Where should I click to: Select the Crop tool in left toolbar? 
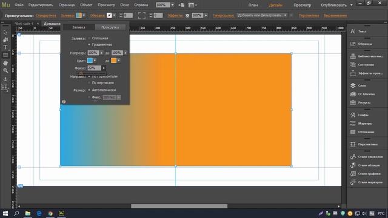[x=5, y=40]
